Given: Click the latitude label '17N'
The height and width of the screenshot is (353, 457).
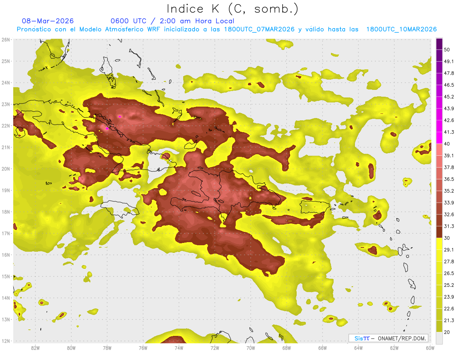Looking at the screenshot, I should 6,233.
